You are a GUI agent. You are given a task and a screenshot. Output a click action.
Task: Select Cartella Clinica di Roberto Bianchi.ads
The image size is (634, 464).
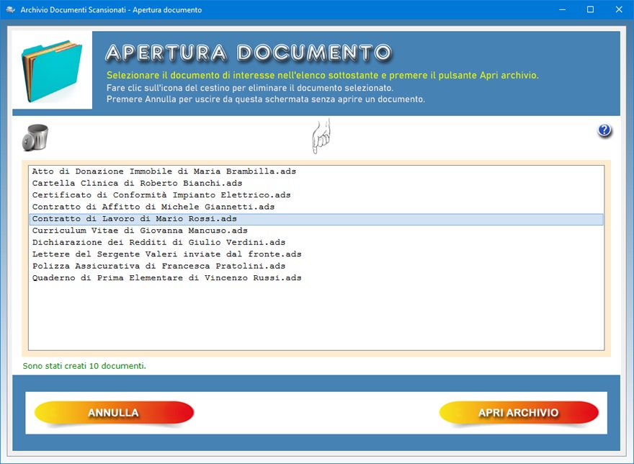137,183
